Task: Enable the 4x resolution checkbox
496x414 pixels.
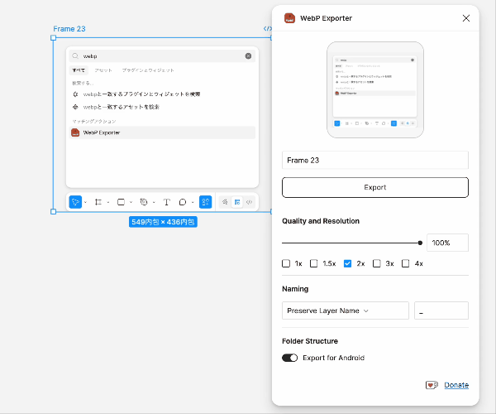Action: click(x=406, y=263)
